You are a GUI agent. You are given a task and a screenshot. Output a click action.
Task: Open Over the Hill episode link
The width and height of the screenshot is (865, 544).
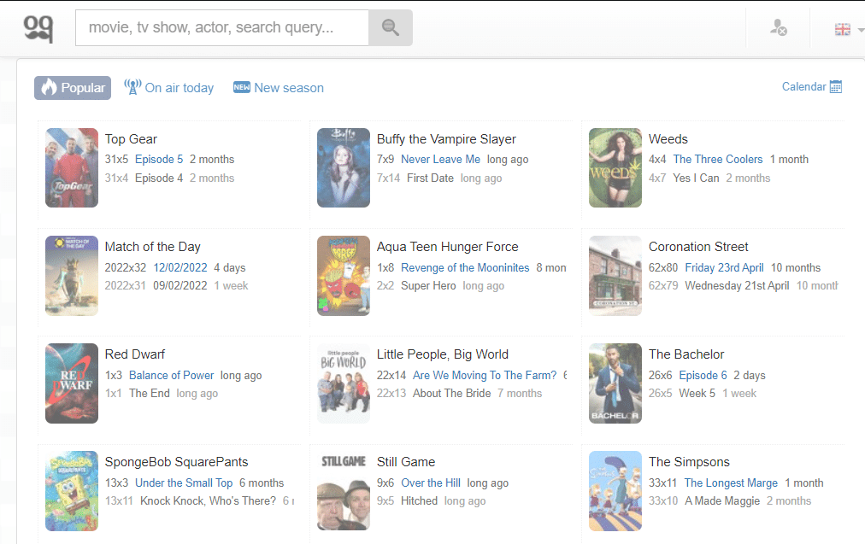coord(431,483)
